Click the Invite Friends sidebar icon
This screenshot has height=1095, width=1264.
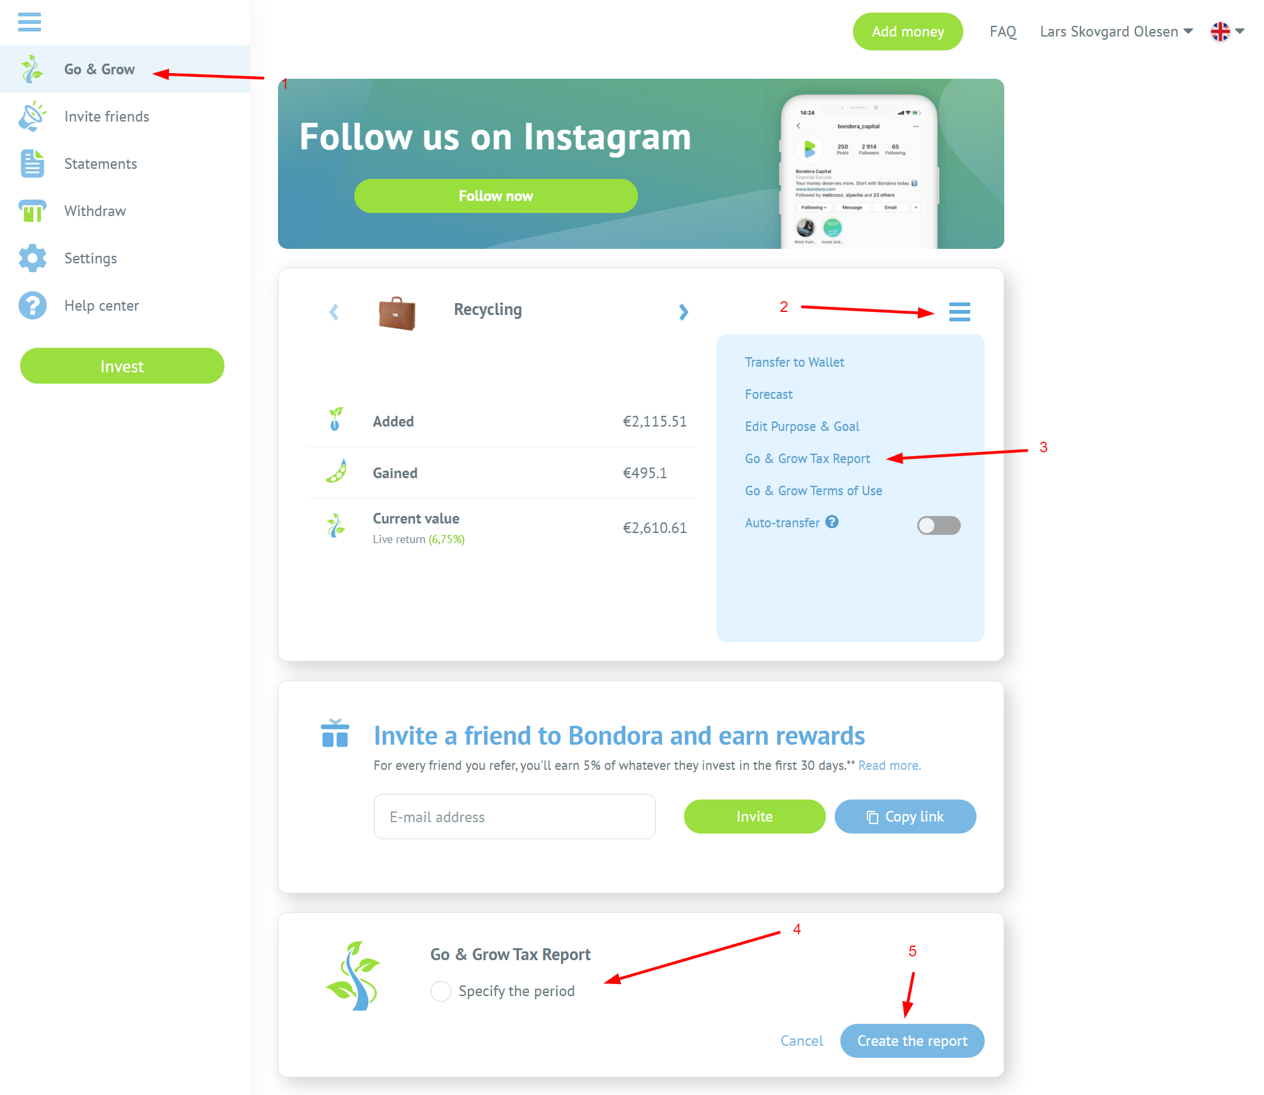[32, 116]
